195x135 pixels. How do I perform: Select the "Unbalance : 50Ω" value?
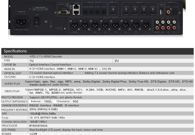[x=67, y=101]
